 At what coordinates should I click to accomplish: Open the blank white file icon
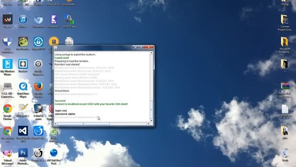[x=285, y=109]
